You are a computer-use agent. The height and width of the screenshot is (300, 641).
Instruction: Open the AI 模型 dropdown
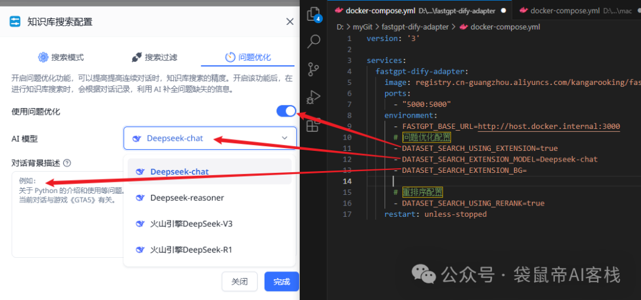[210, 138]
